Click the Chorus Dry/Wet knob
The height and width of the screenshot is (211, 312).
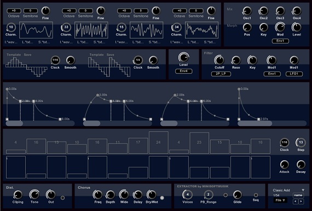coord(152,195)
